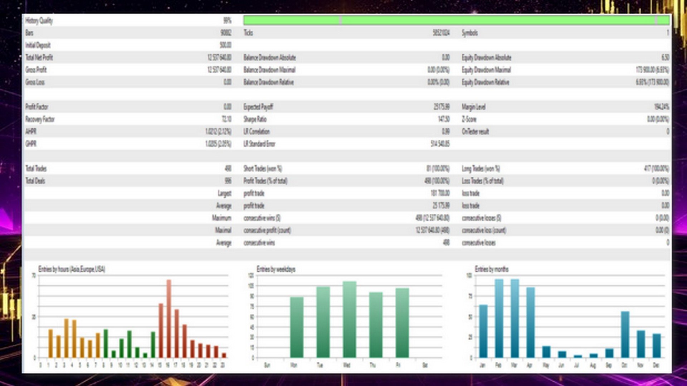Screen dimensions: 687x386
Task: Click the Jan bar in months chart
Action: pos(483,331)
